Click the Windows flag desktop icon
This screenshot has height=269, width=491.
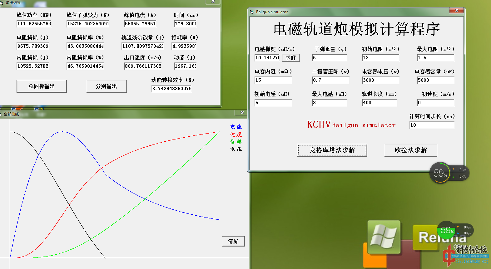tap(384, 237)
